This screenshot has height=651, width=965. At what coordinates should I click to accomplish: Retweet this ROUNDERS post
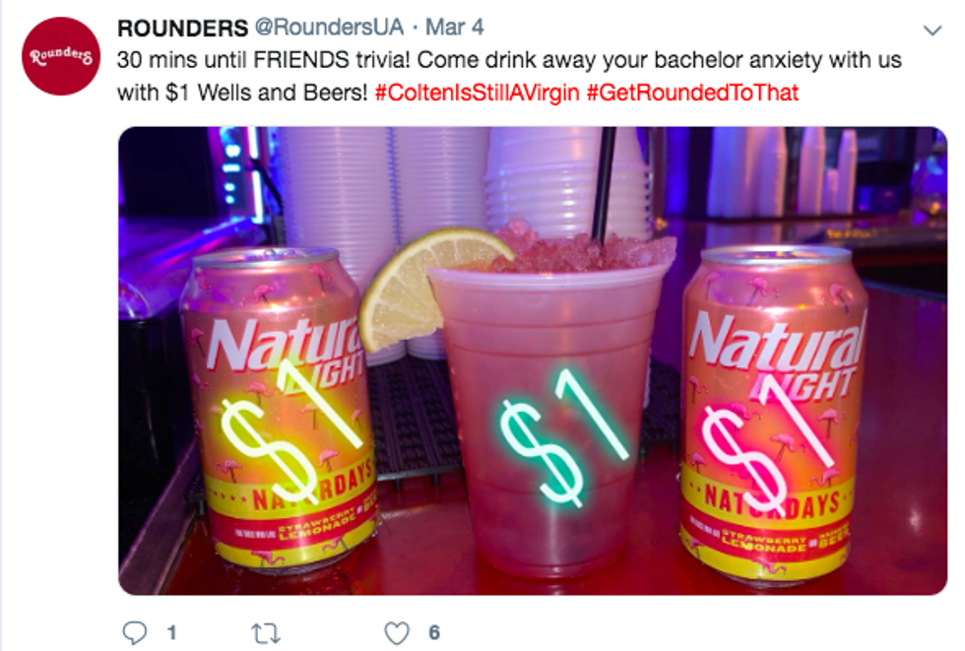tap(266, 633)
